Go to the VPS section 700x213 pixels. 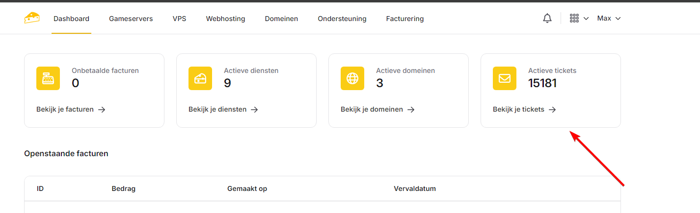pos(179,19)
